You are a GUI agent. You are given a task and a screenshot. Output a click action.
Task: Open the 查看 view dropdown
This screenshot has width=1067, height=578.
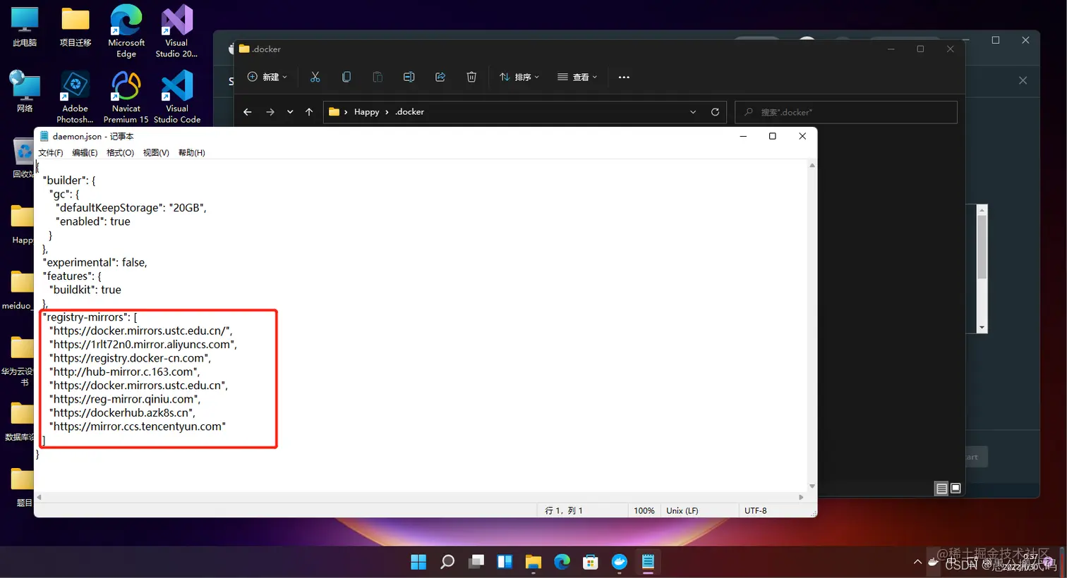coord(577,77)
